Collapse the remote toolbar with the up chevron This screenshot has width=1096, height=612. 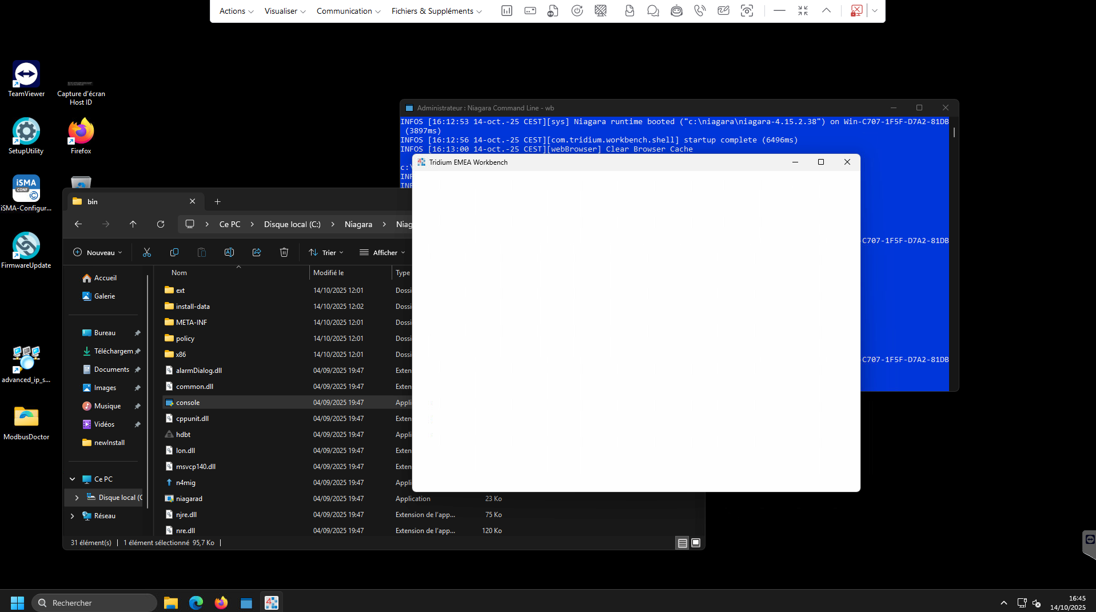click(x=826, y=11)
